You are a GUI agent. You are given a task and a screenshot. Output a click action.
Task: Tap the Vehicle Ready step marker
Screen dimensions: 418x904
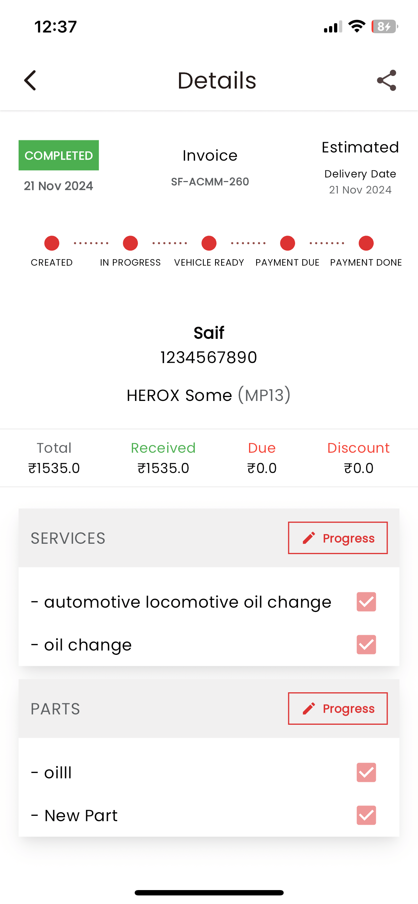click(x=209, y=243)
